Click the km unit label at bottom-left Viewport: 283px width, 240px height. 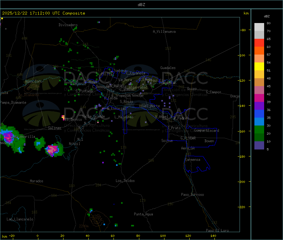[4, 237]
